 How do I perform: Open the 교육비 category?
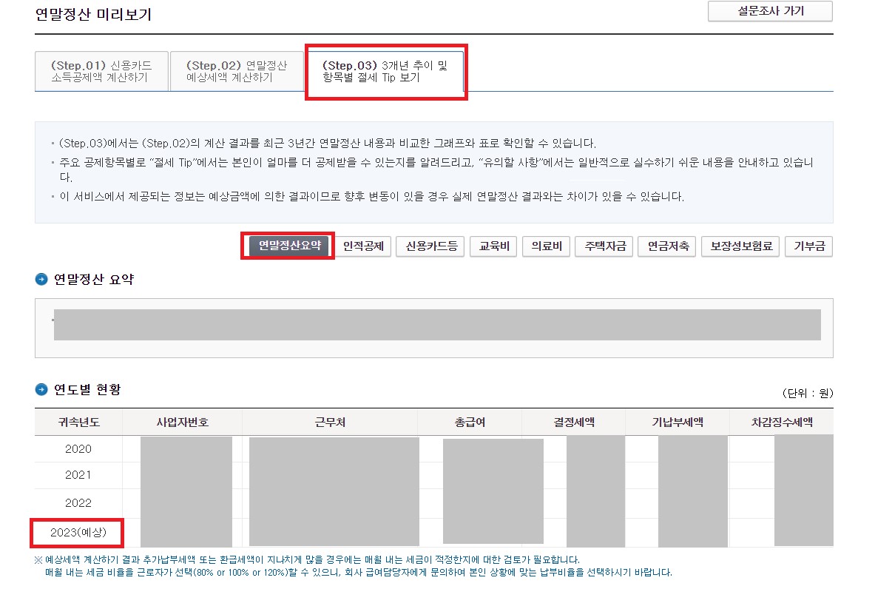(x=493, y=246)
